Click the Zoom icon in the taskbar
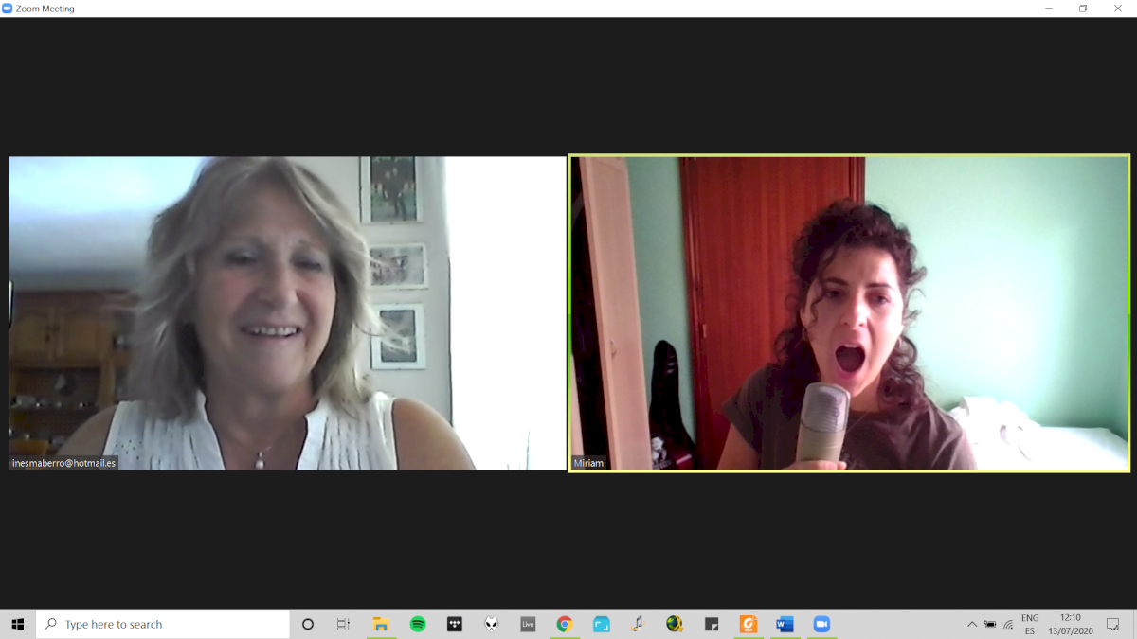 click(821, 624)
